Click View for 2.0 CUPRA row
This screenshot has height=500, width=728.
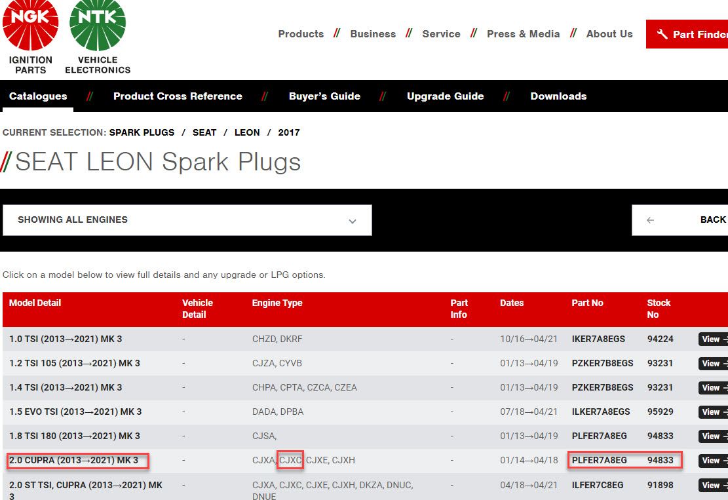[x=712, y=461]
